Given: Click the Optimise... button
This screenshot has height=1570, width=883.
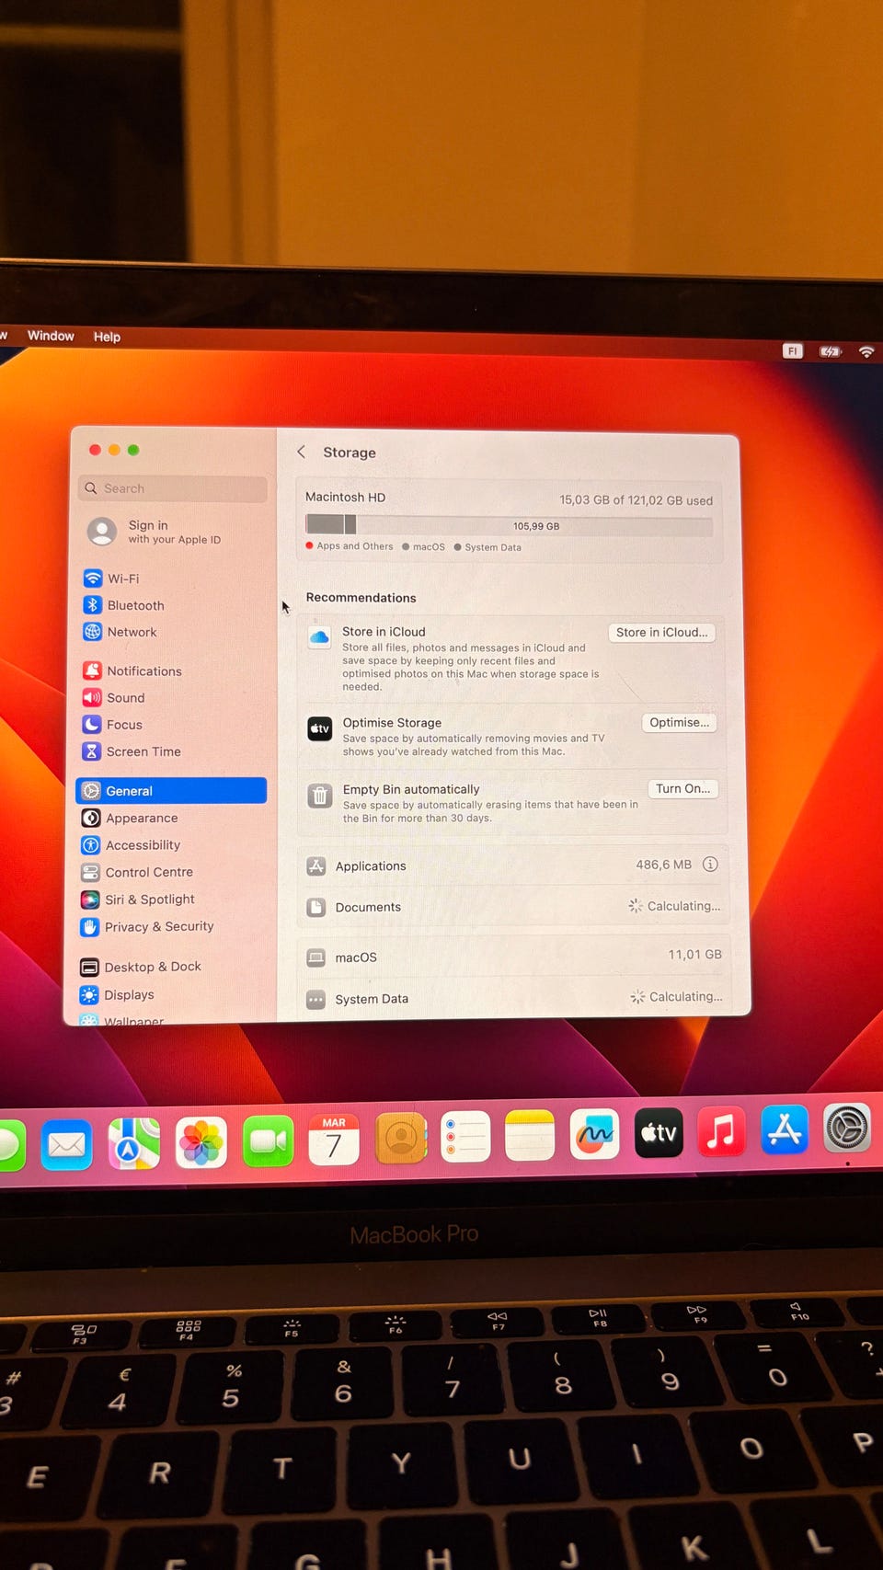Looking at the screenshot, I should pyautogui.click(x=679, y=722).
